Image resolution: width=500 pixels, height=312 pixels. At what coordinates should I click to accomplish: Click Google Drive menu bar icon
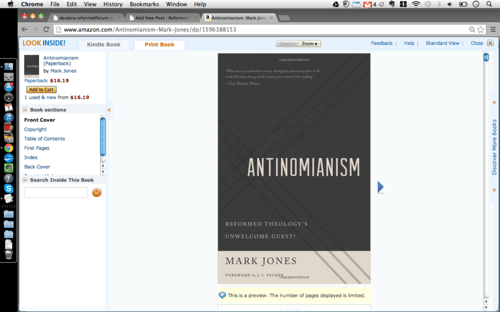[x=336, y=4]
